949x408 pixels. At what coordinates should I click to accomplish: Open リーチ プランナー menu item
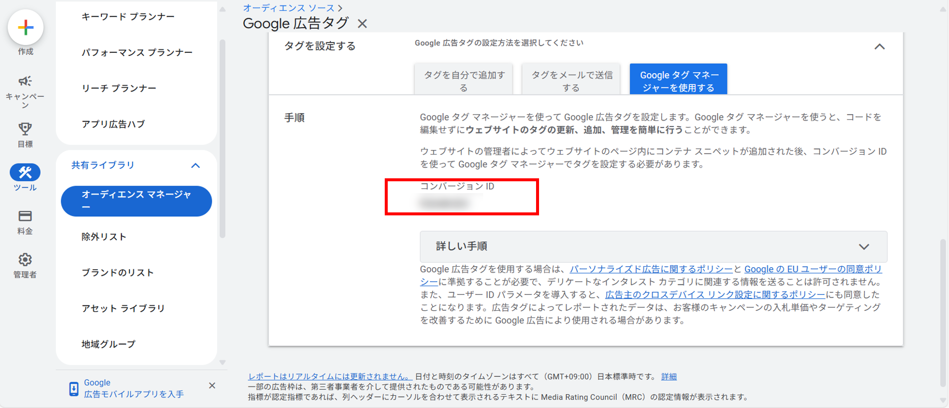click(119, 88)
